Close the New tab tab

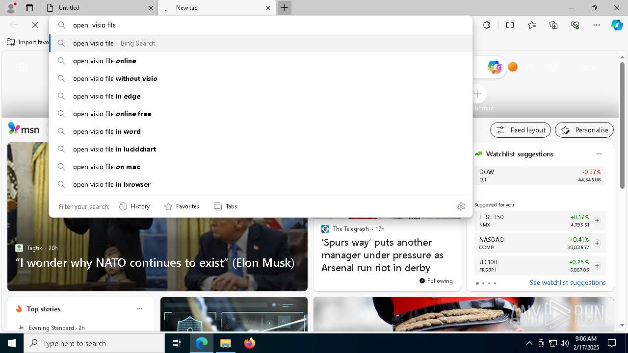(x=268, y=8)
